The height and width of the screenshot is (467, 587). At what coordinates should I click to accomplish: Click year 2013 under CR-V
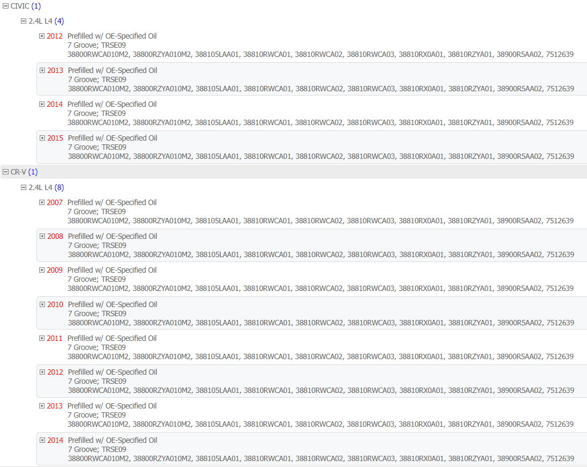(55, 405)
